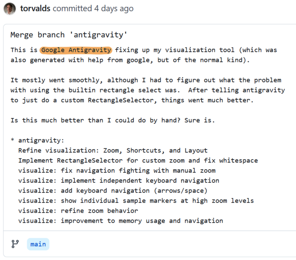Select "implement independent keyboard navigation" entry

(x=140, y=181)
